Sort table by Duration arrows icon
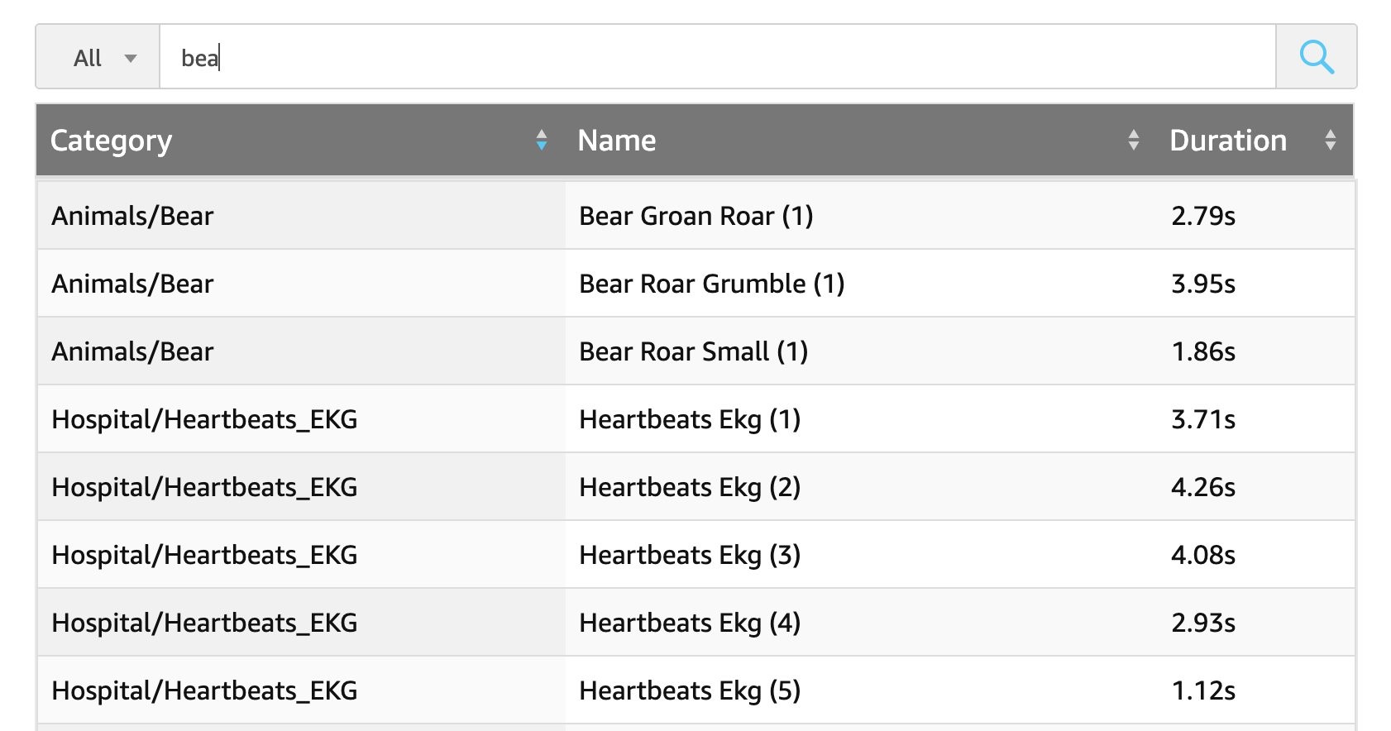This screenshot has width=1391, height=731. [x=1330, y=141]
